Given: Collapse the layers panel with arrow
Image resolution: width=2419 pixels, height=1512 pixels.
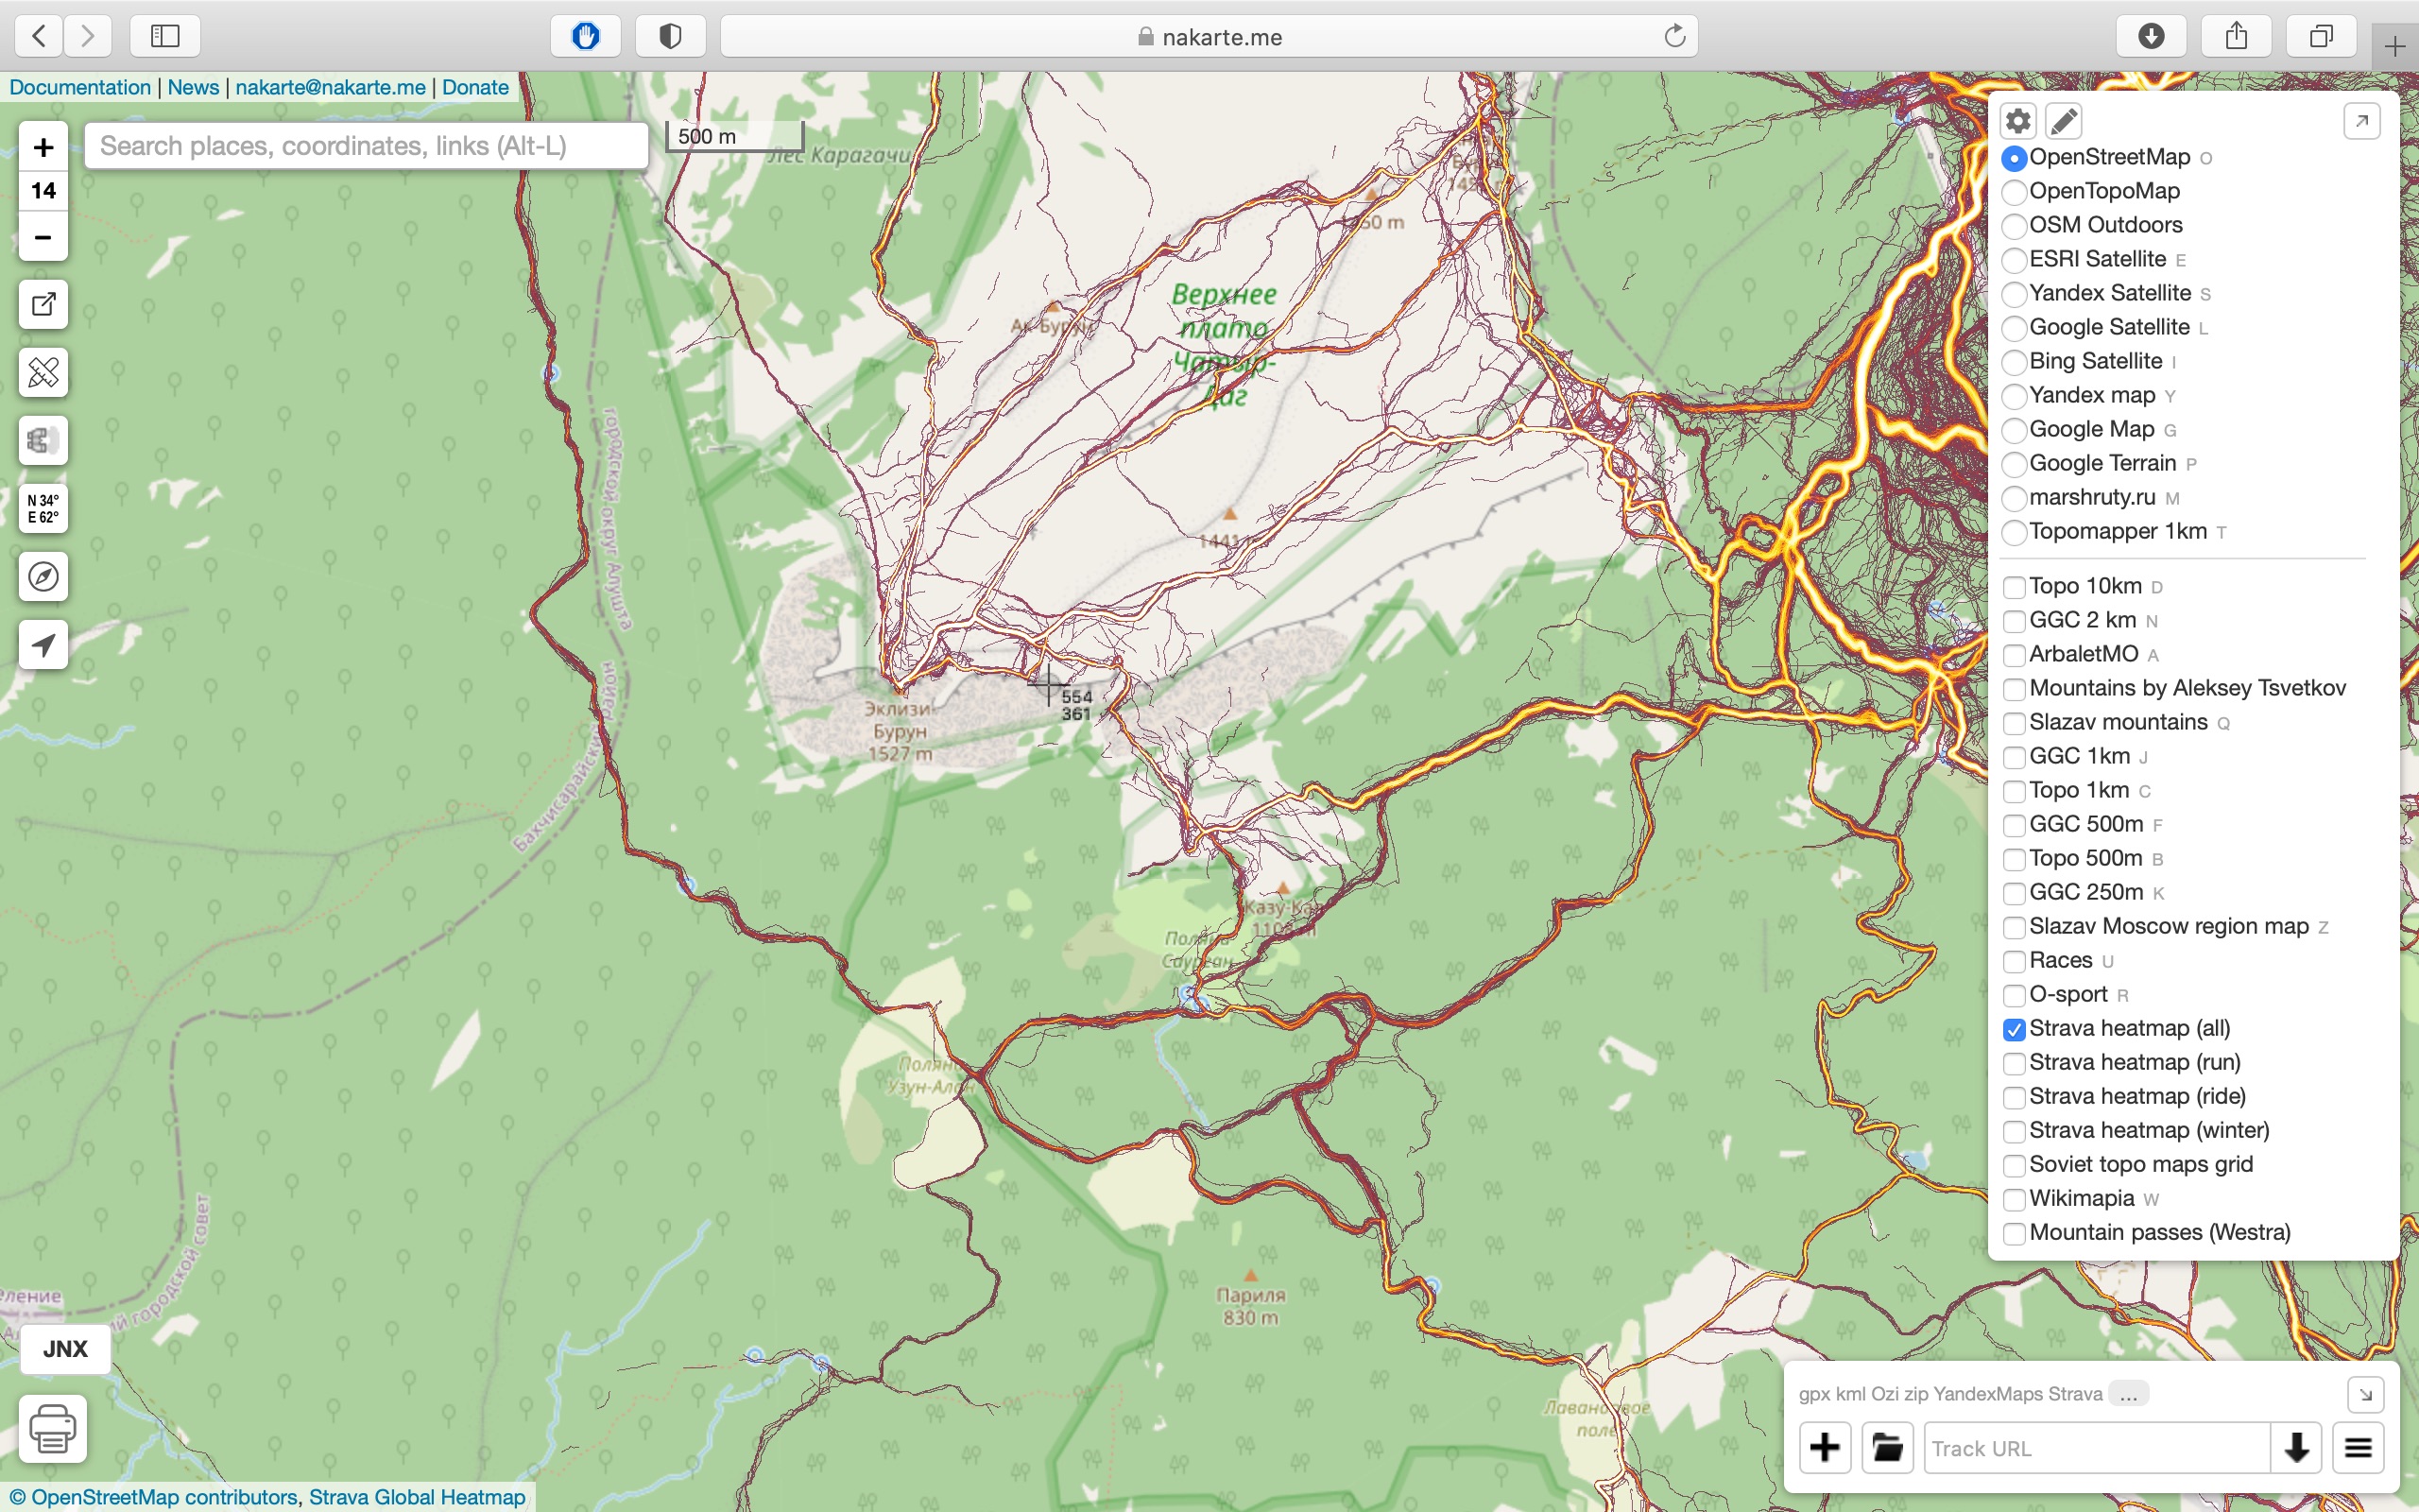Looking at the screenshot, I should tap(2361, 122).
